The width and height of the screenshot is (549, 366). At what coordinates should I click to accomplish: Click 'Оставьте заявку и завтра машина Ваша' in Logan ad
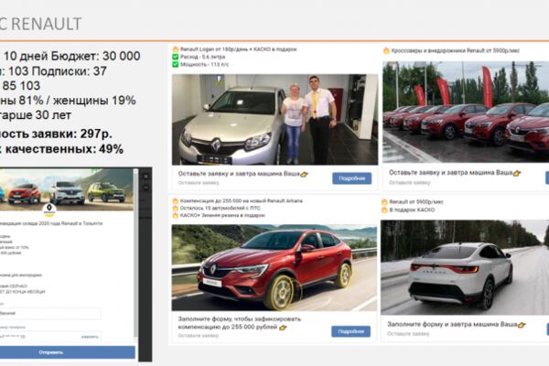point(239,174)
